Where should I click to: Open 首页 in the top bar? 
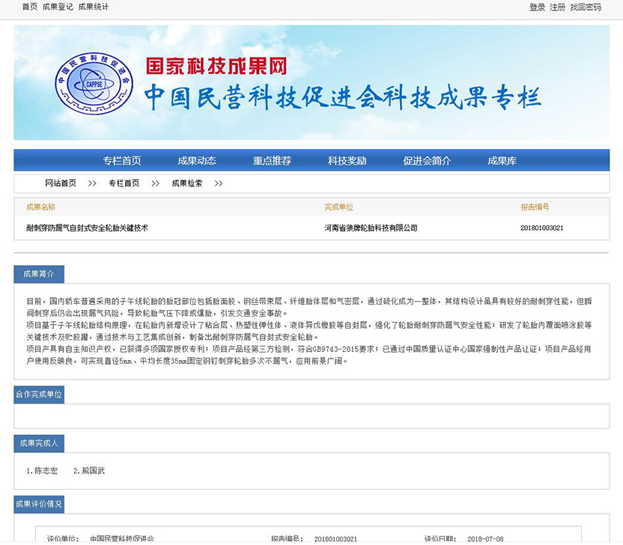point(29,7)
